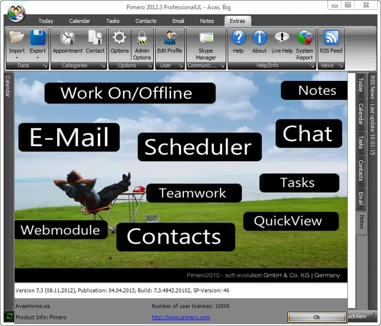
Task: Maximize the Pimero window
Action: (x=348, y=5)
